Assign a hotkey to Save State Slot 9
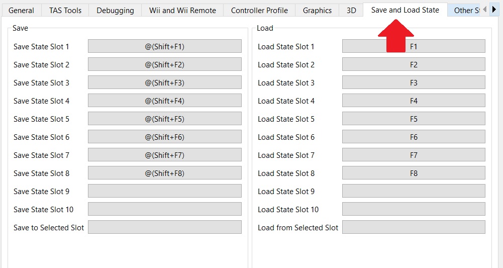Image resolution: width=503 pixels, height=268 pixels. (164, 191)
